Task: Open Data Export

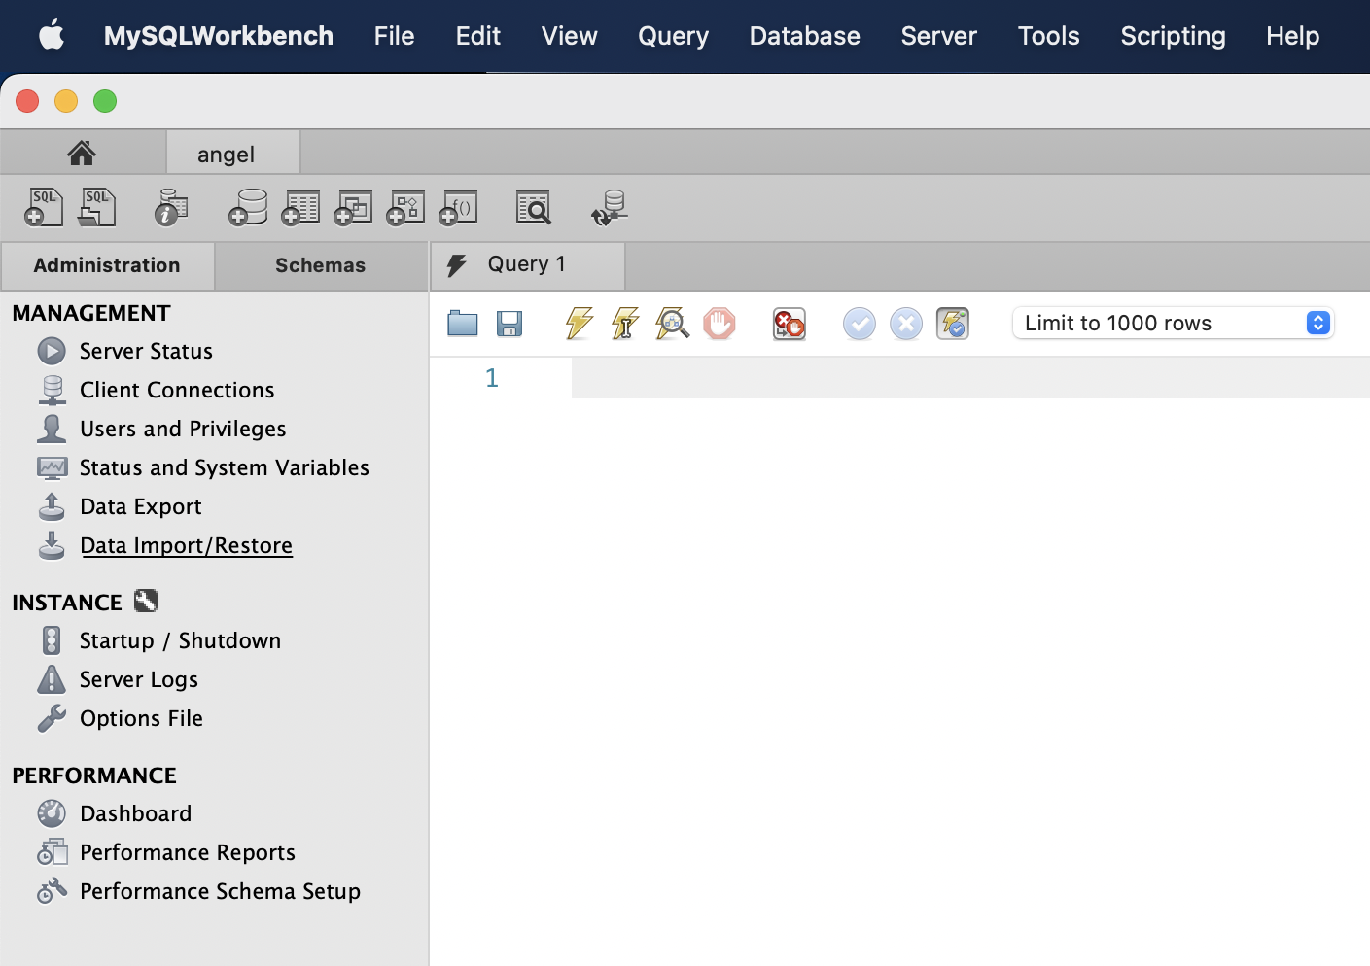Action: pyautogui.click(x=141, y=506)
